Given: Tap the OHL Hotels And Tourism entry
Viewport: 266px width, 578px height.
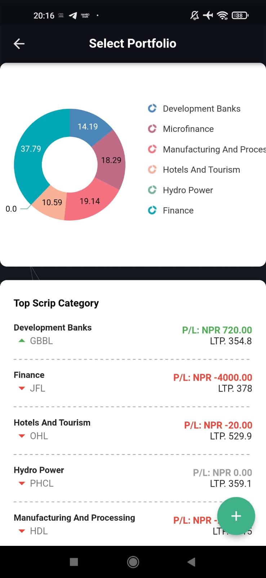Looking at the screenshot, I should click(133, 430).
